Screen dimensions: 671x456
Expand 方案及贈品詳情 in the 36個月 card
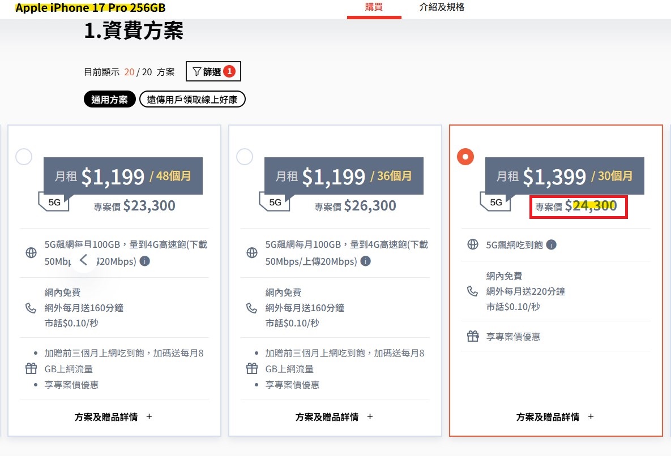coord(334,417)
